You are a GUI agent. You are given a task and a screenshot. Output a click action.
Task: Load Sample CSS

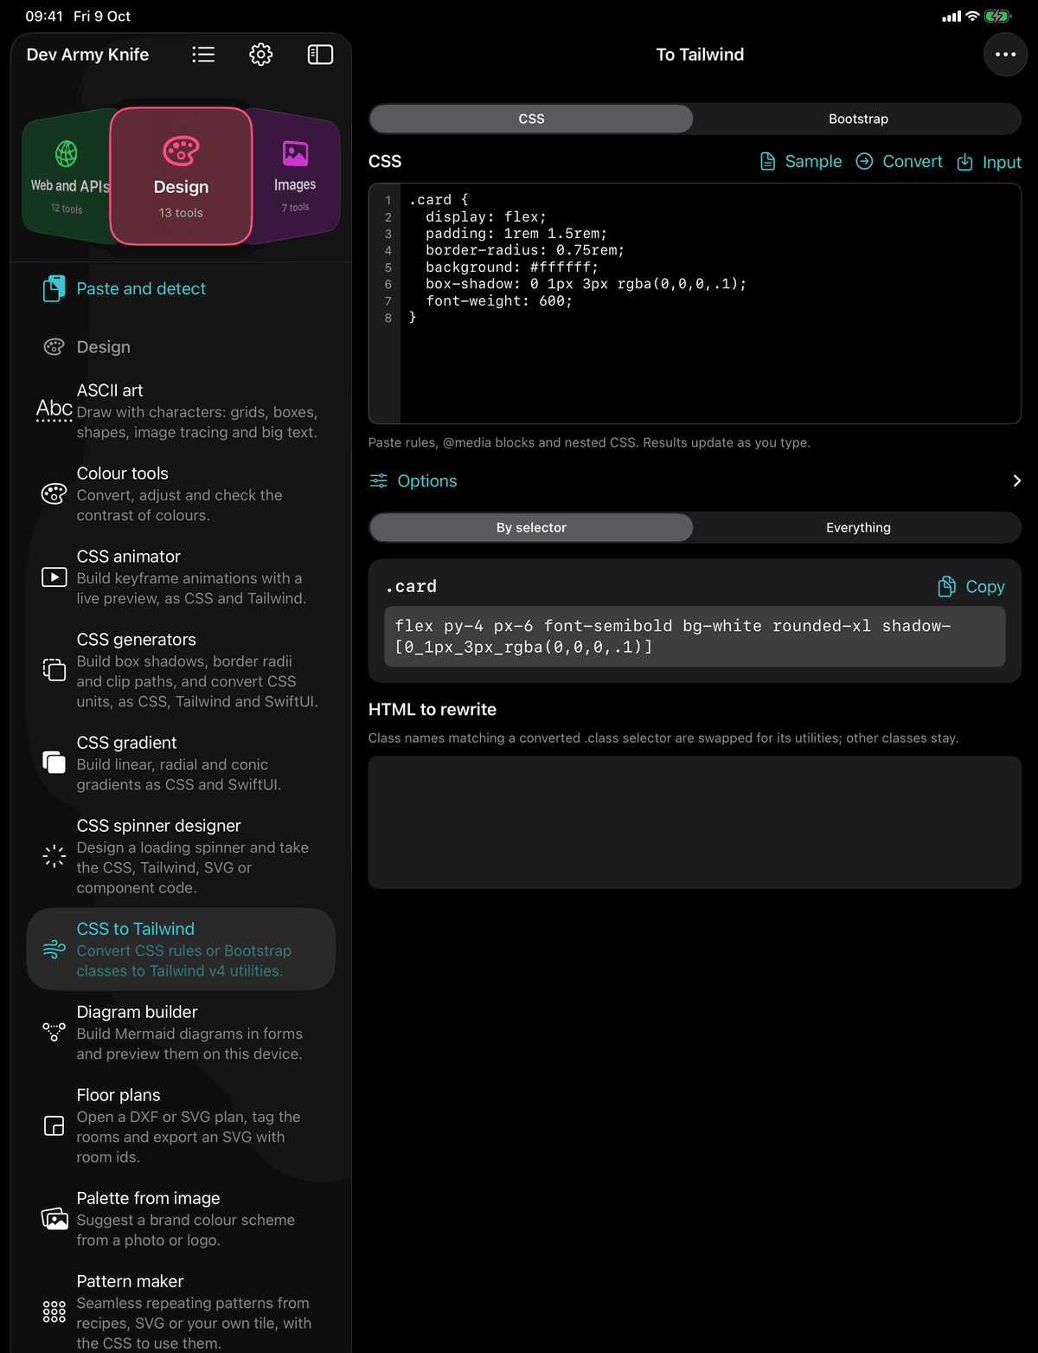(x=813, y=162)
